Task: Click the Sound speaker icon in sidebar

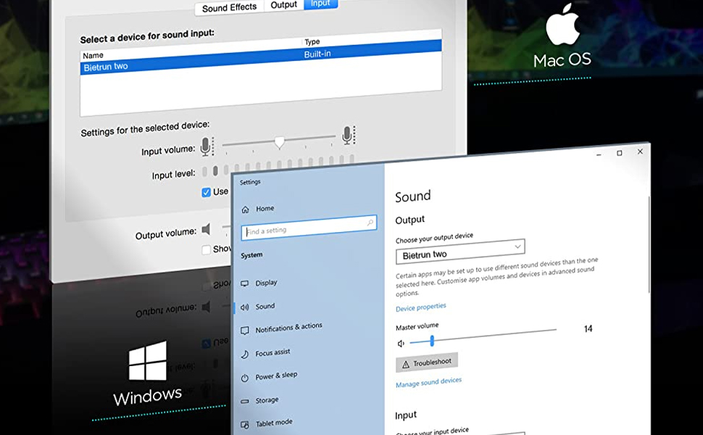Action: [x=244, y=307]
